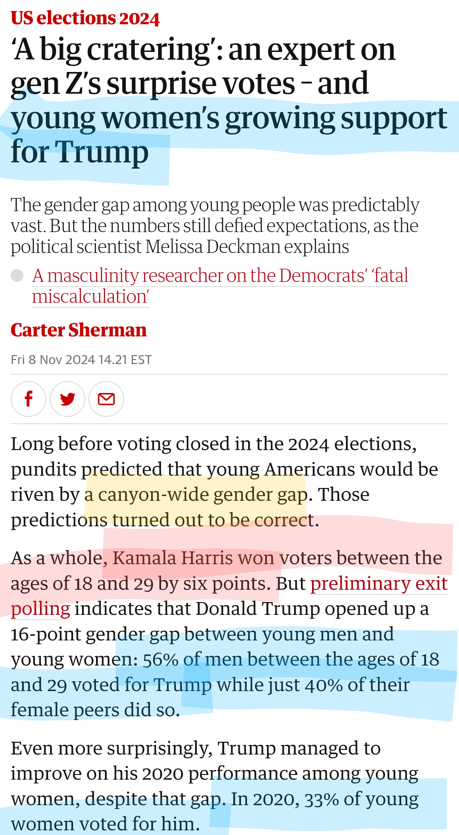The width and height of the screenshot is (459, 835).
Task: Click 'miscalculation' in related article link
Action: [x=91, y=297]
